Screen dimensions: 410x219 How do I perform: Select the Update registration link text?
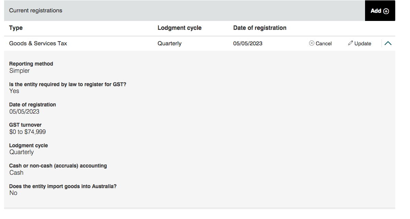pos(363,44)
